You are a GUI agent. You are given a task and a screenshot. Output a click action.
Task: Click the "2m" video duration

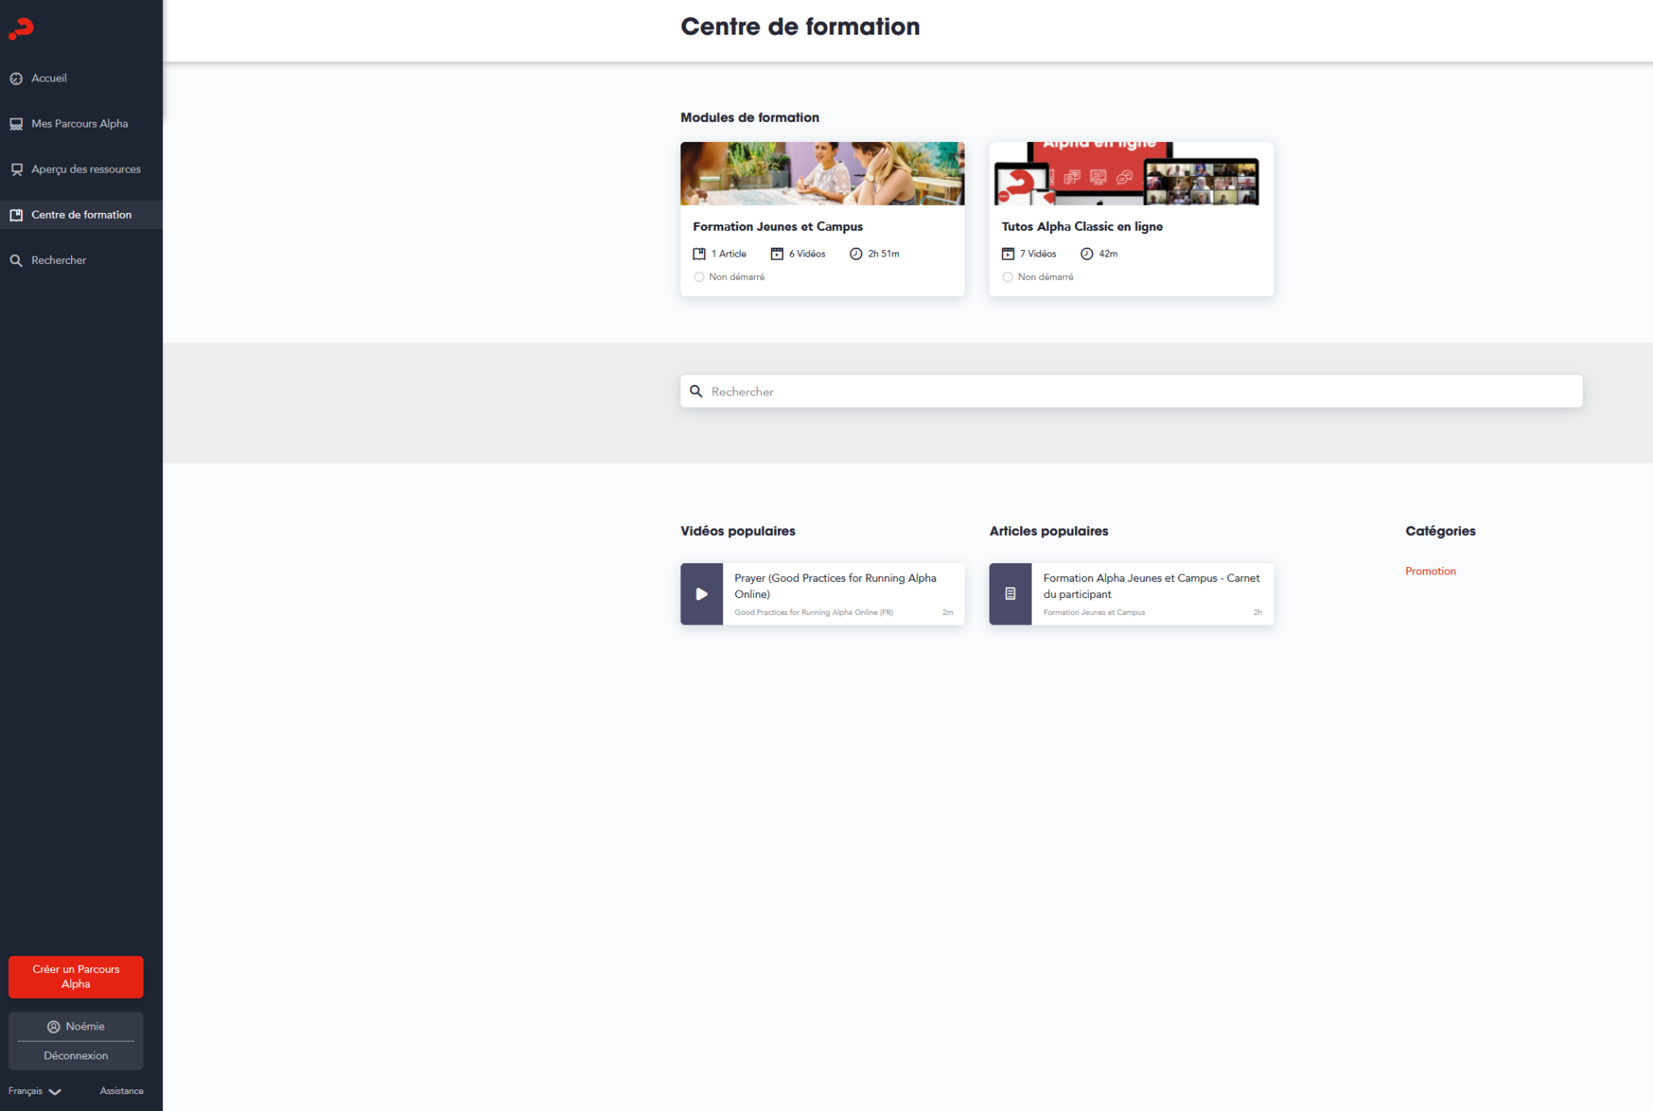coord(948,613)
